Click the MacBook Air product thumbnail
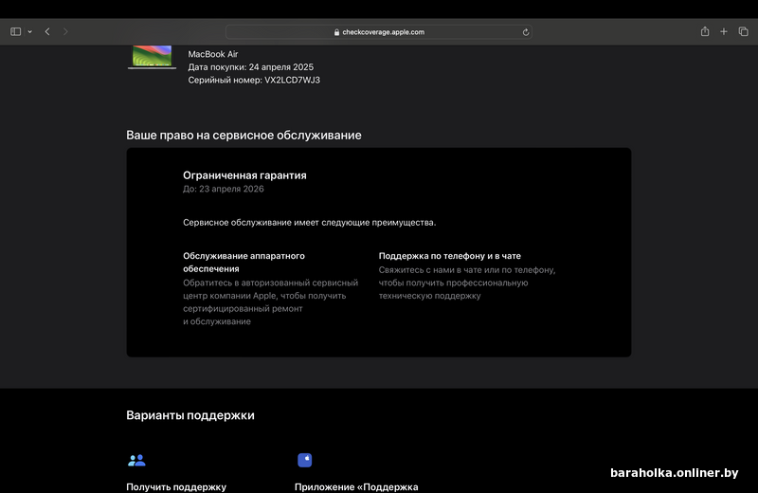758x493 pixels. tap(152, 57)
